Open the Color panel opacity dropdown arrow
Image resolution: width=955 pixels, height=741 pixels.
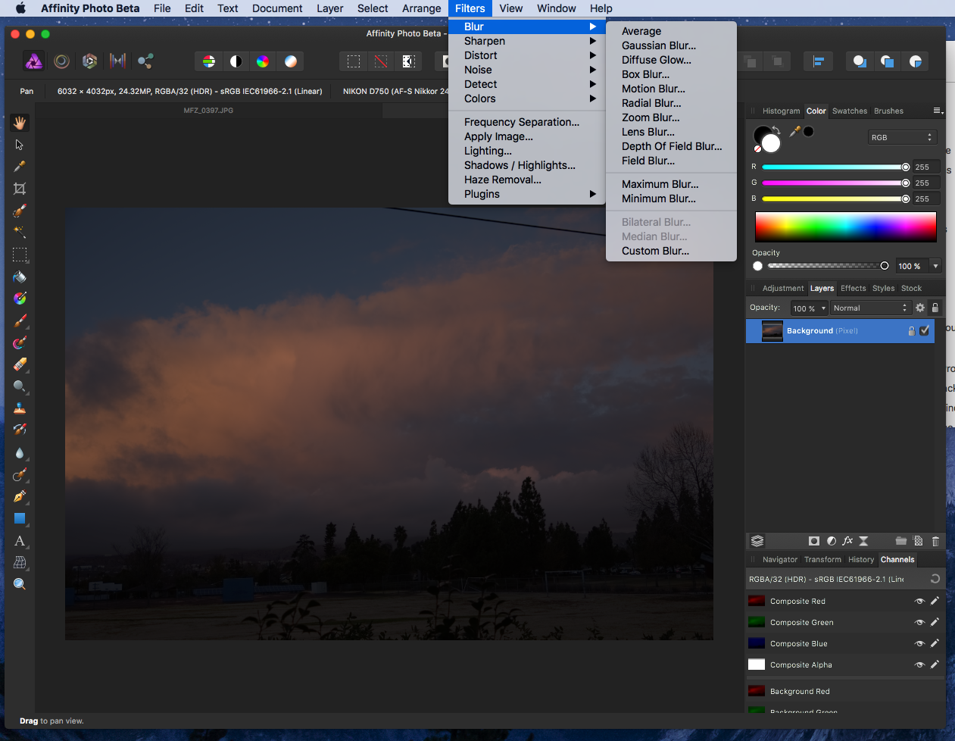935,266
